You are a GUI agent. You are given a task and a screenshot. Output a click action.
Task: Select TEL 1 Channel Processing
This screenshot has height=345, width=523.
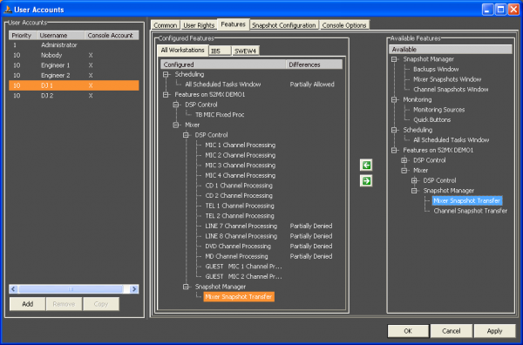click(x=240, y=206)
